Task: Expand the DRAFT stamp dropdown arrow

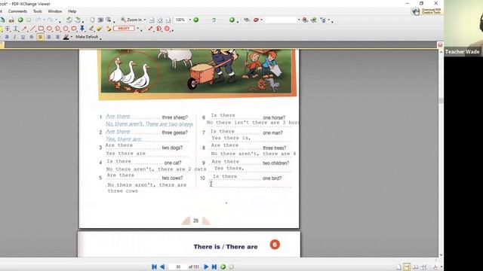Action: click(x=137, y=29)
